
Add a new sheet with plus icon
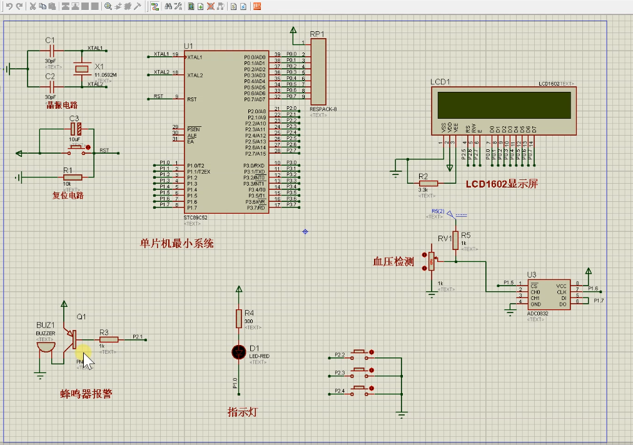200,6
